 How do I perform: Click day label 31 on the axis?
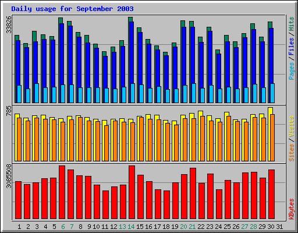pyautogui.click(x=279, y=227)
